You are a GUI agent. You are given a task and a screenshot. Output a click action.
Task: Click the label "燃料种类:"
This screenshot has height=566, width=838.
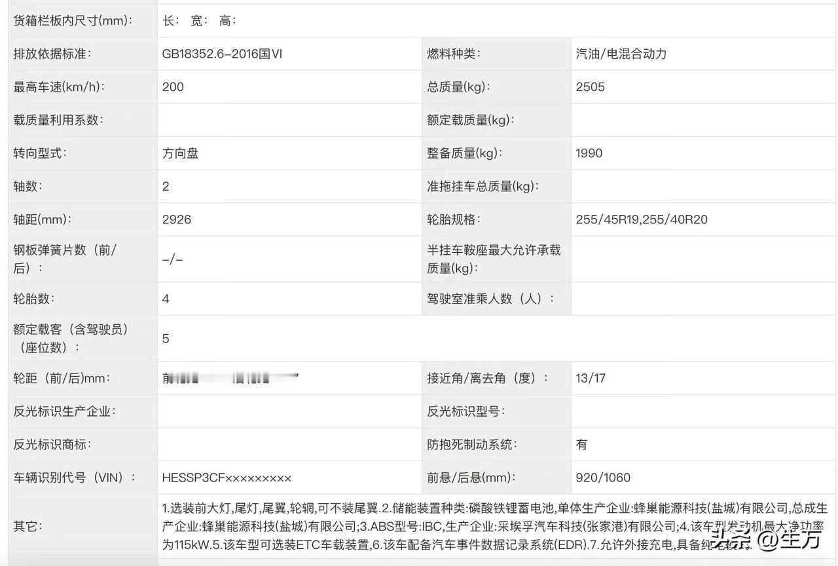[x=454, y=54]
